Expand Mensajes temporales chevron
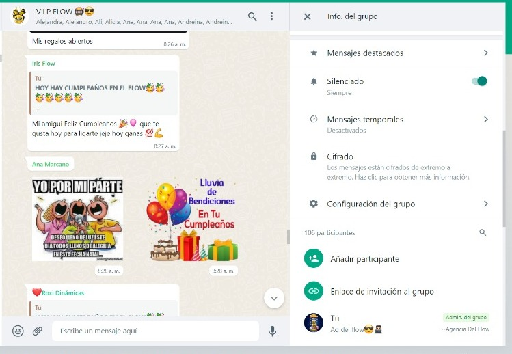Image resolution: width=512 pixels, height=354 pixels. [486, 119]
